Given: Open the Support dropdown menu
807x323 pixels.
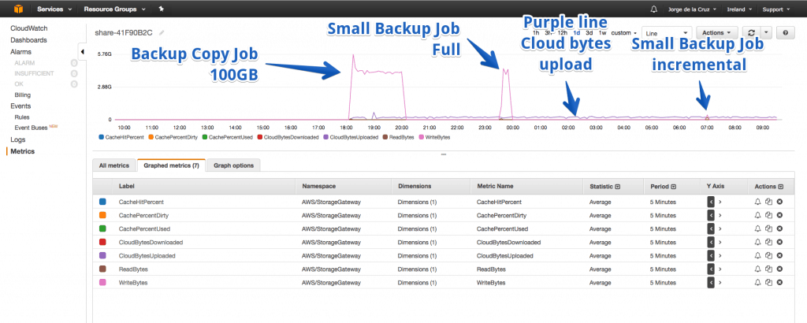Looking at the screenshot, I should coord(776,9).
